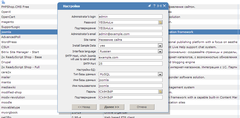Select the moodle row
Screen dimensions: 240x118
[x=7, y=102]
